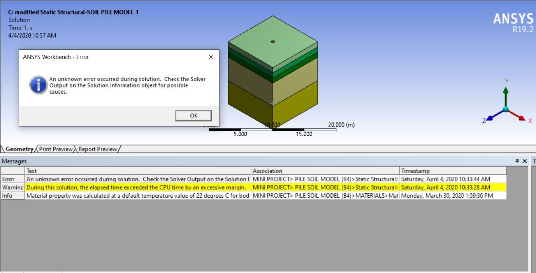The image size is (536, 273).
Task: Pin the Messages panel
Action: [517, 161]
